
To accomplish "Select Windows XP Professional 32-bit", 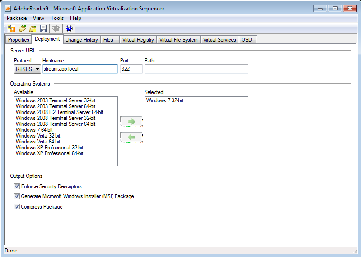I will pos(50,148).
